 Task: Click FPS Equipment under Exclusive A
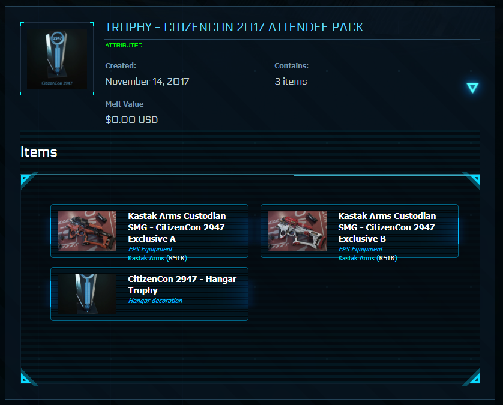(150, 249)
